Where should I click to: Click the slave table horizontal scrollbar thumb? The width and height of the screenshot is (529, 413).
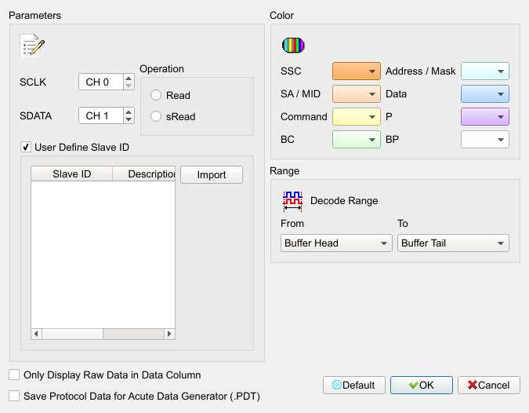click(72, 334)
